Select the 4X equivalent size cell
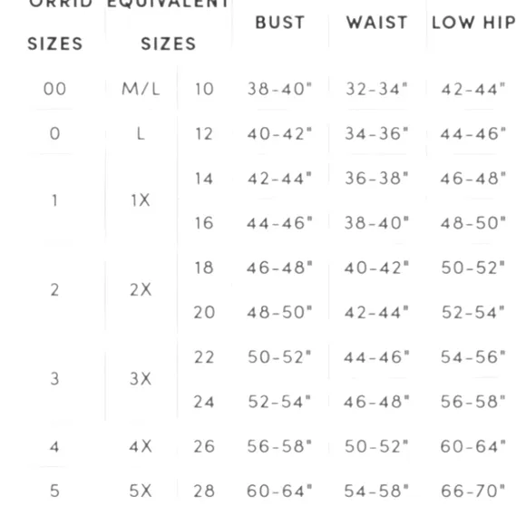The height and width of the screenshot is (526, 526). pyautogui.click(x=141, y=446)
